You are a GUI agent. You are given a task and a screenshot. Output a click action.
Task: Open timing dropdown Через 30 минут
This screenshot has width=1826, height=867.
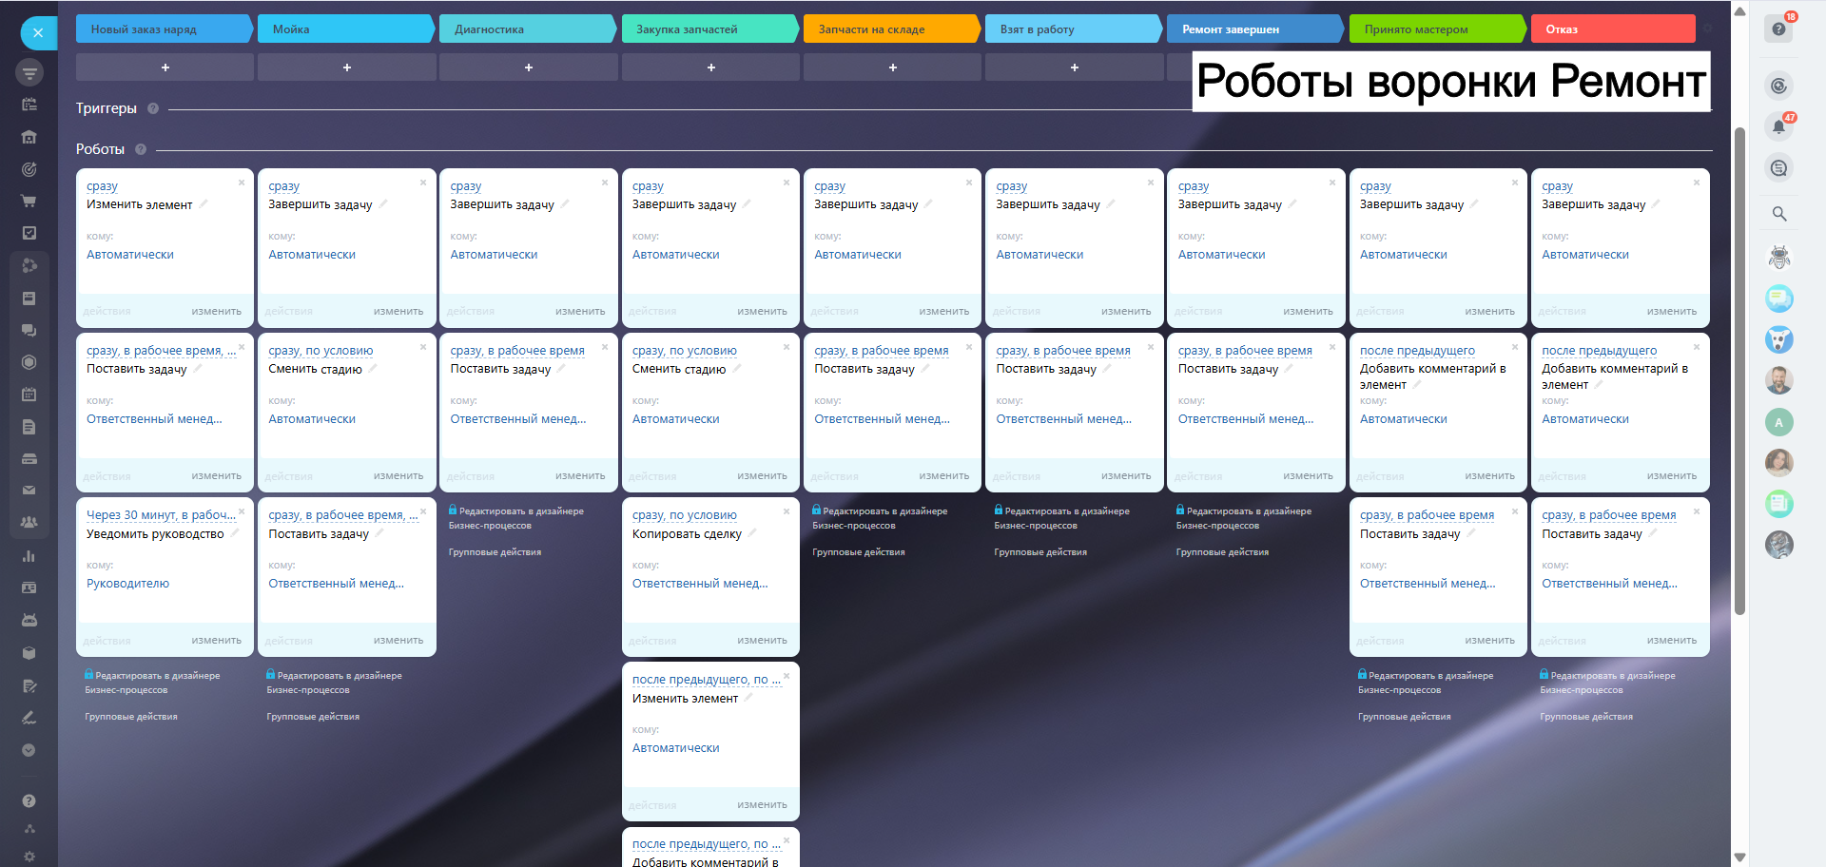[x=160, y=515]
